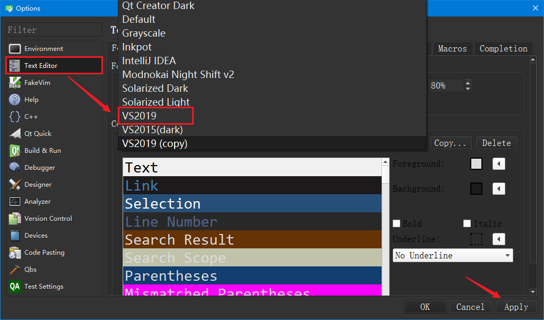Open the Macros tab
This screenshot has width=544, height=320.
[x=452, y=48]
